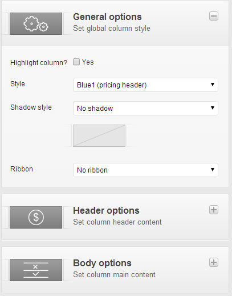Click the dollar sign Header options icon

(x=36, y=217)
